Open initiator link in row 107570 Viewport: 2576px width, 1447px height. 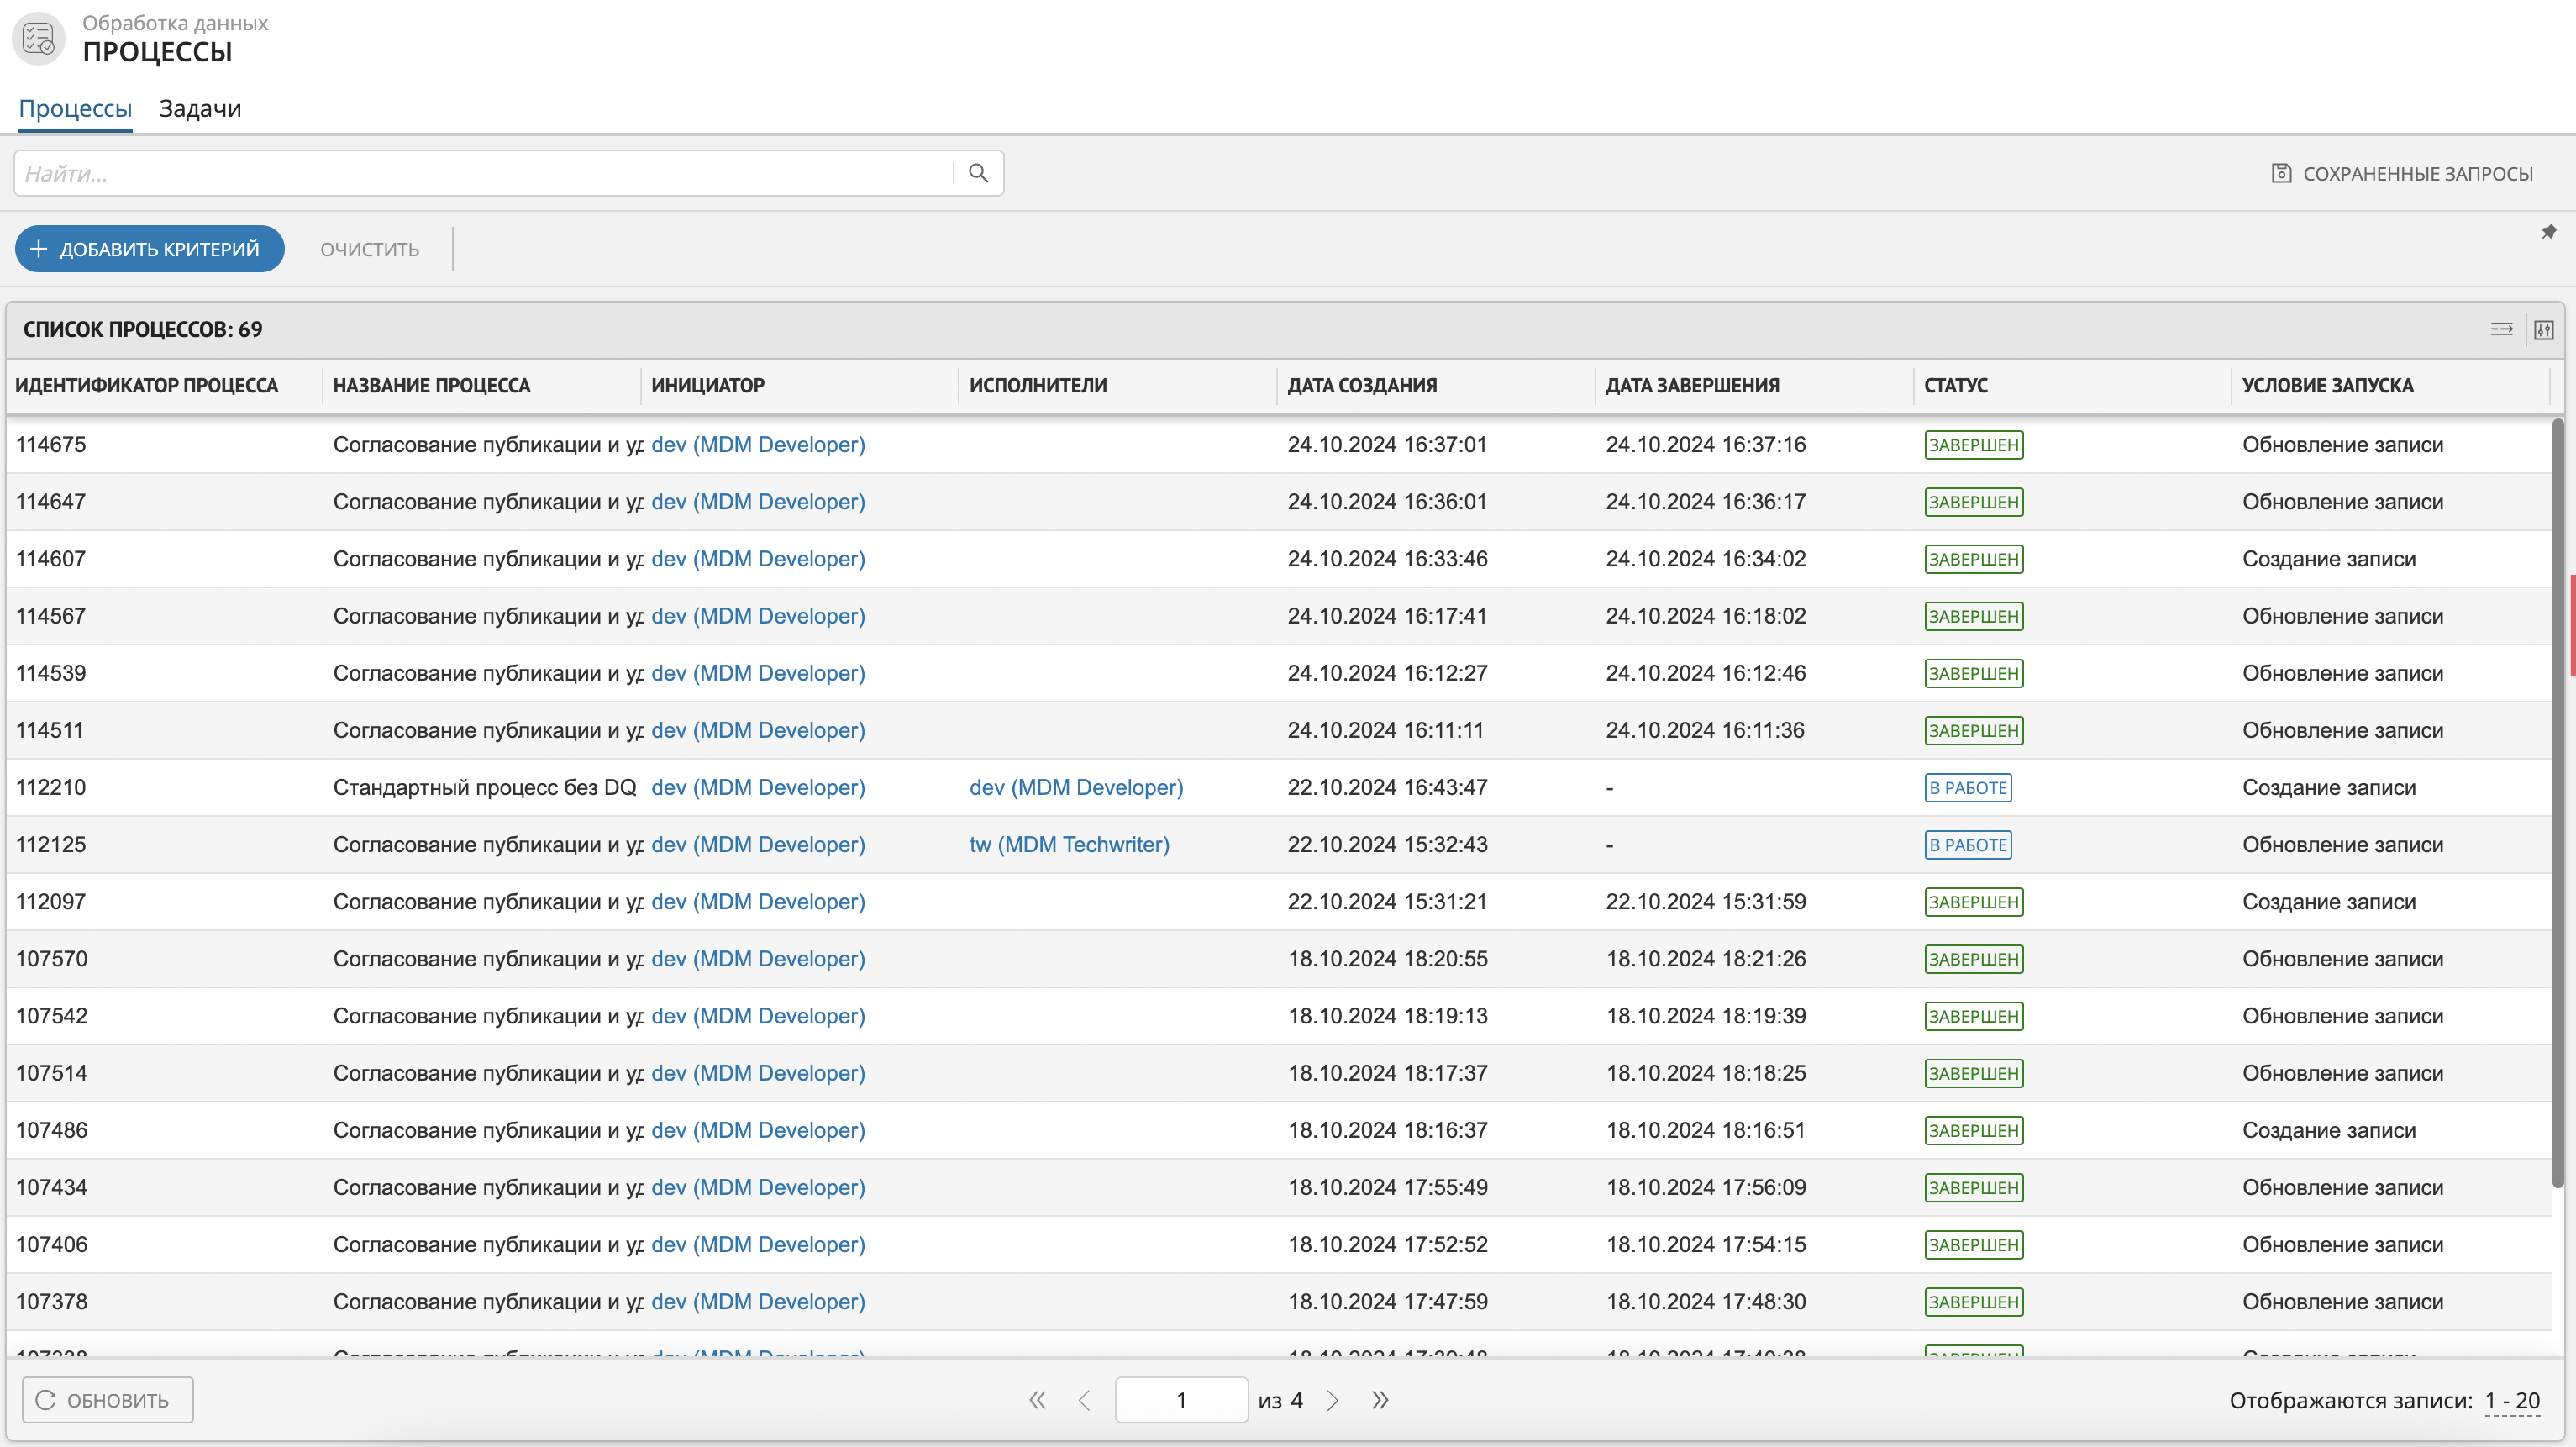click(x=758, y=959)
